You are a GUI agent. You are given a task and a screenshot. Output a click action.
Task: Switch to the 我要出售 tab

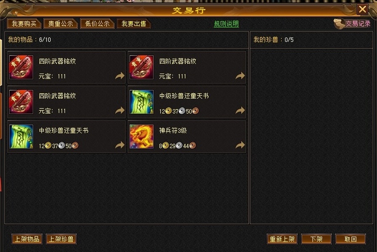click(134, 24)
